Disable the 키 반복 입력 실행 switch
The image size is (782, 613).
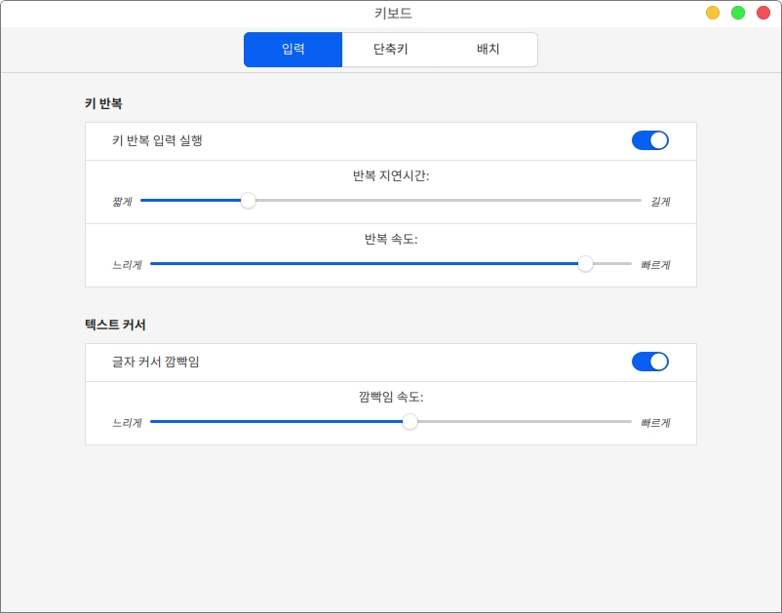click(x=649, y=140)
